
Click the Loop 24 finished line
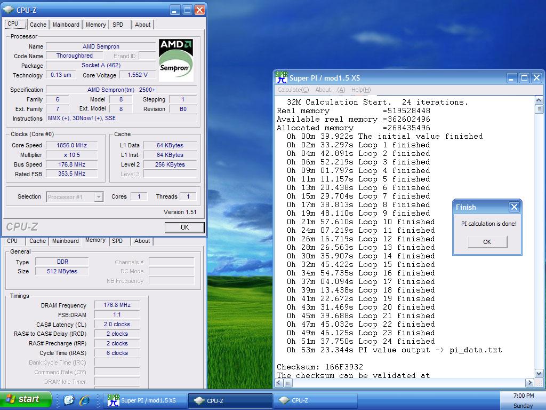361,341
